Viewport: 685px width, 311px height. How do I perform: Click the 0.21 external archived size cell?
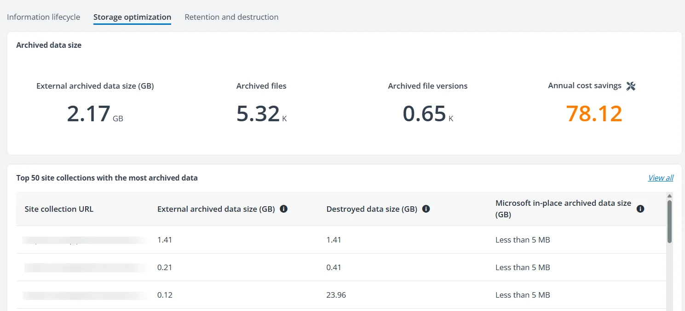click(x=165, y=267)
